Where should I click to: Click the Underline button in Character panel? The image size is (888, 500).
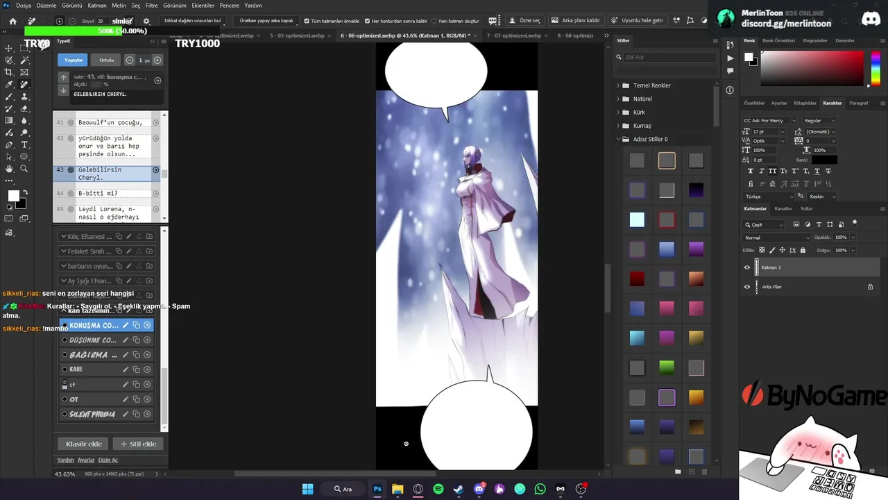[x=817, y=171]
